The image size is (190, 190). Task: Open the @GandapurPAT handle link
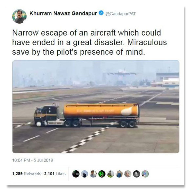click(x=121, y=14)
